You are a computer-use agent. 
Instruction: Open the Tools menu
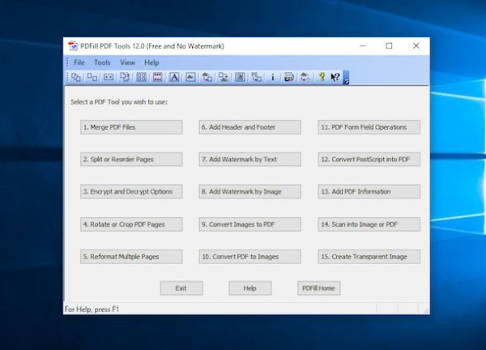(102, 62)
